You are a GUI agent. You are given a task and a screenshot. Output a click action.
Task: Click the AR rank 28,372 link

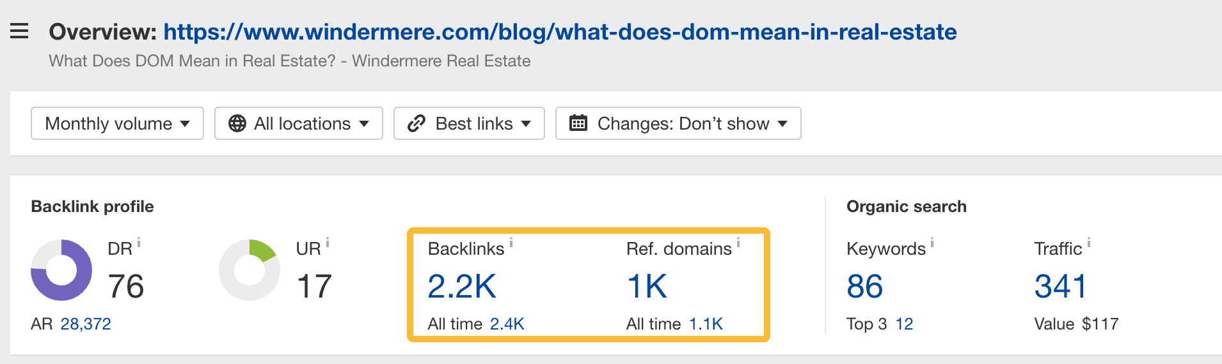pos(86,324)
